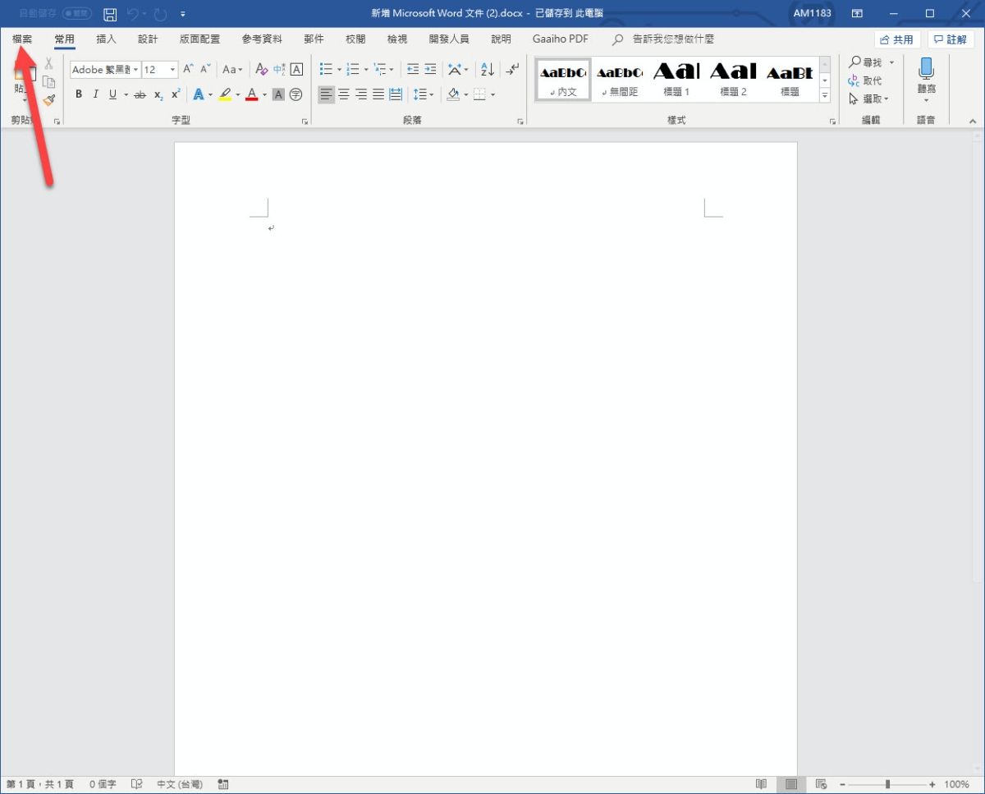Sort text with the A-Z sort icon
Image resolution: width=985 pixels, height=794 pixels.
point(487,70)
